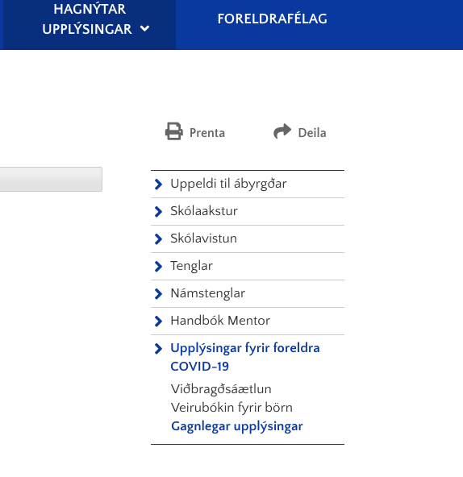Click chevron icon before Námstenglar
This screenshot has height=477, width=463.
coord(158,293)
